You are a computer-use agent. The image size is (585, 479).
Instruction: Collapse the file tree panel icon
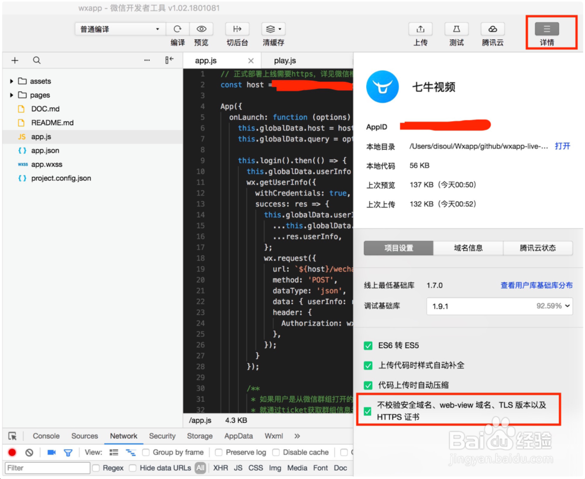click(170, 60)
